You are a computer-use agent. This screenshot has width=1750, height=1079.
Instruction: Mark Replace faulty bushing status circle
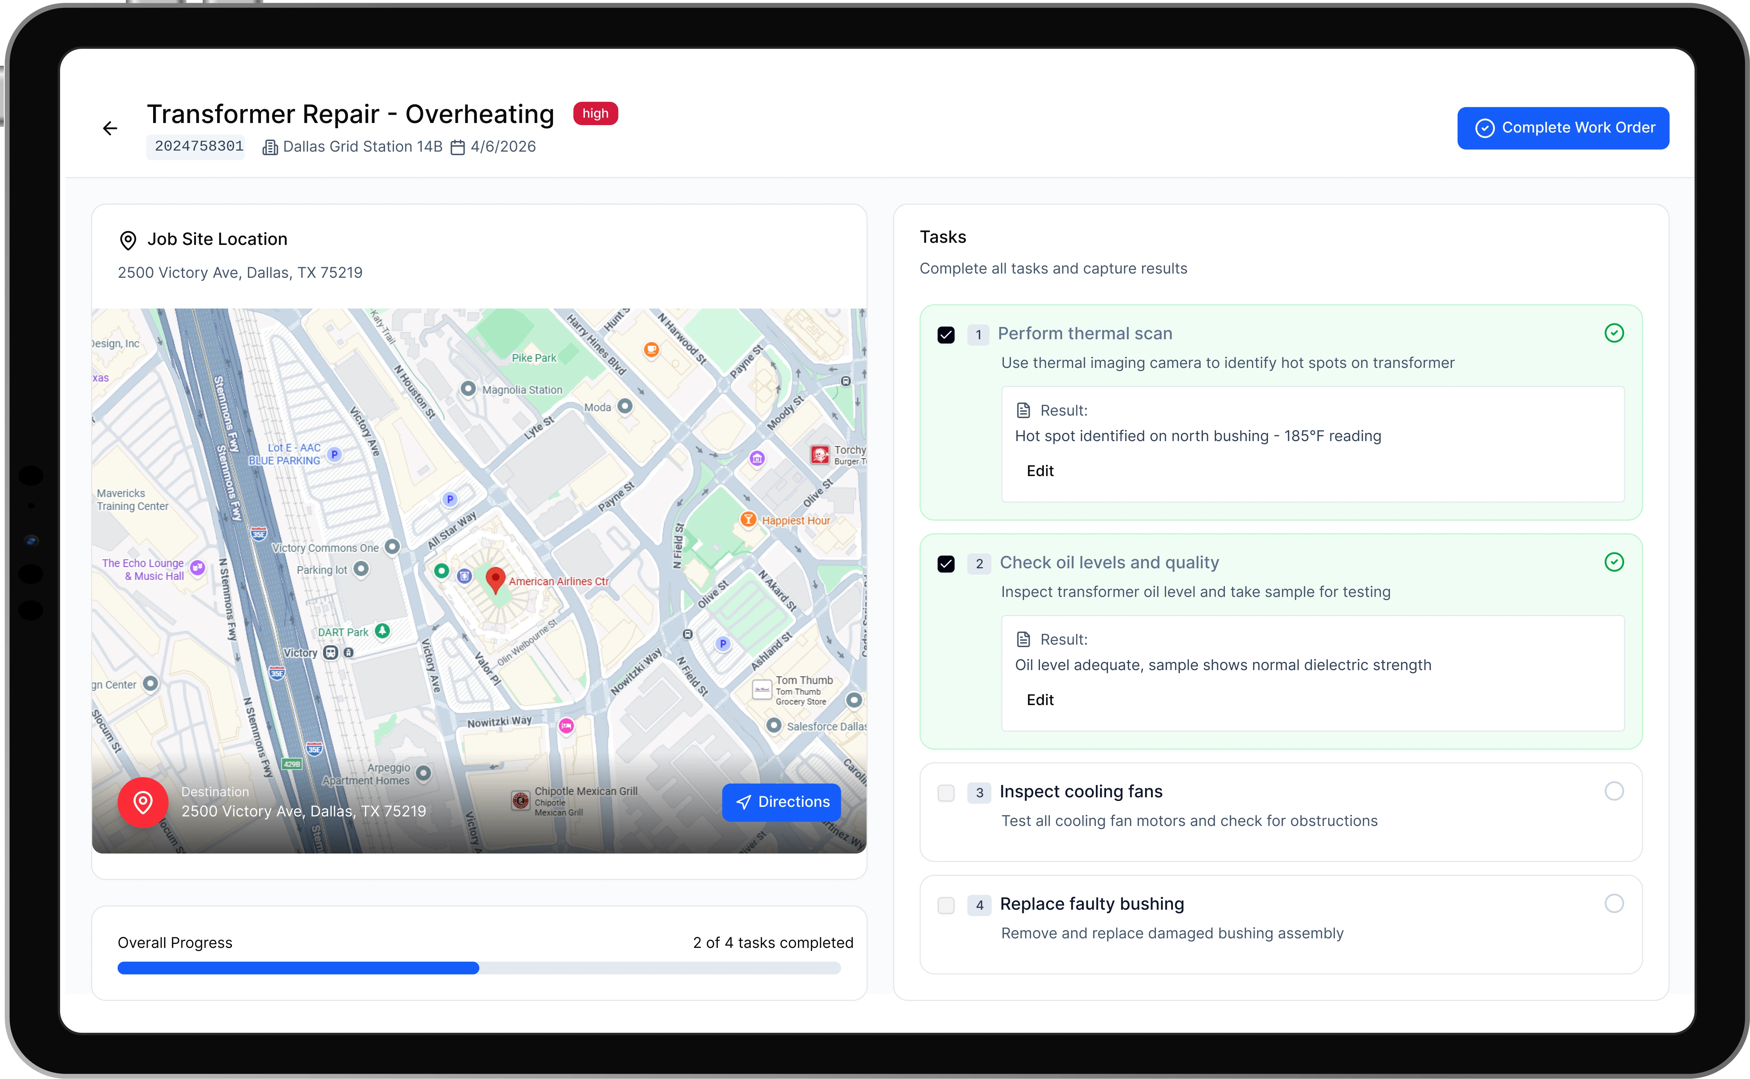pyautogui.click(x=1614, y=904)
